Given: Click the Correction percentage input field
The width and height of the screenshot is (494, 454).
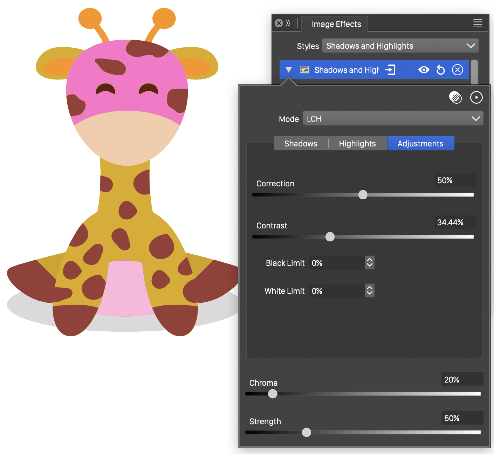Looking at the screenshot, I should 455,180.
